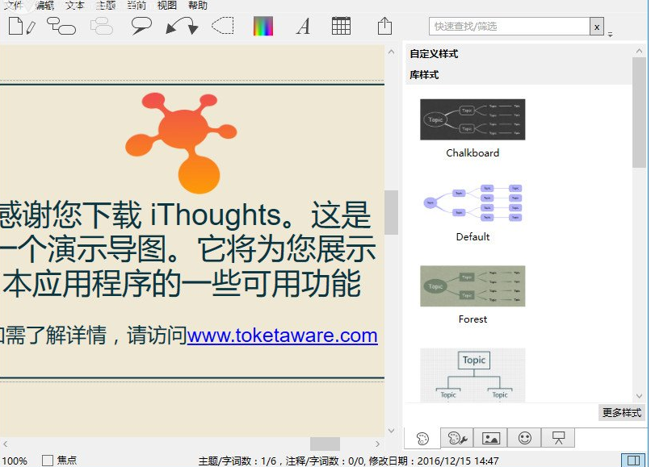Open the font style A tool
651x467 pixels.
tap(303, 27)
